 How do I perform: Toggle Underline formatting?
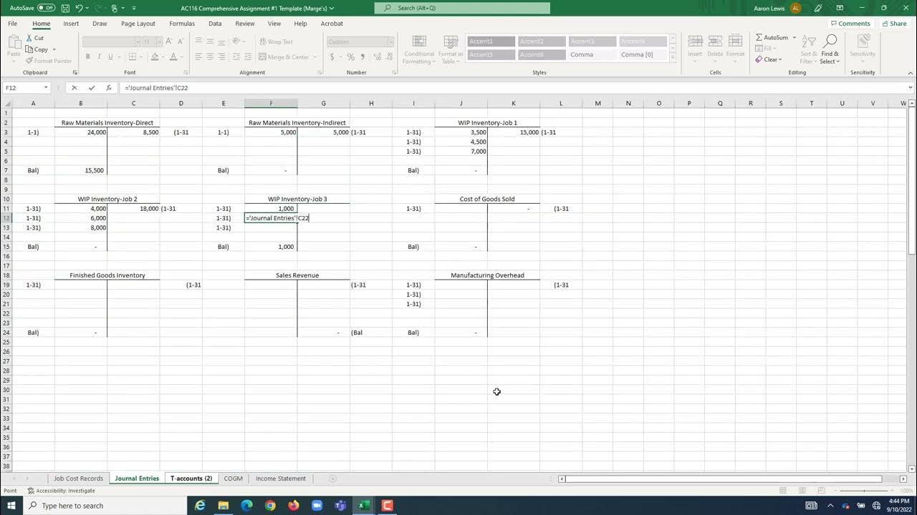coord(111,57)
